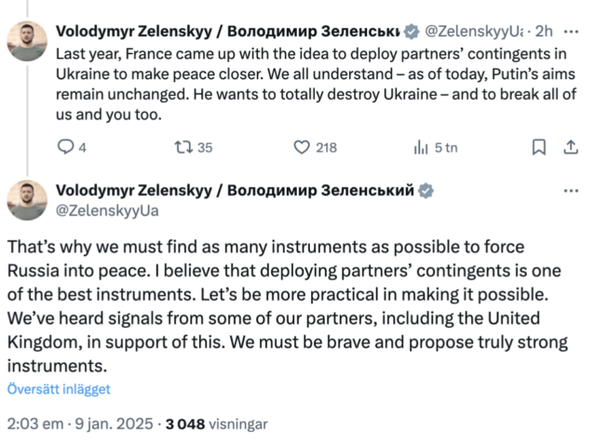Viewport: 596px width, 443px height.
Task: Open the more options menu on the second post
Action: point(567,191)
